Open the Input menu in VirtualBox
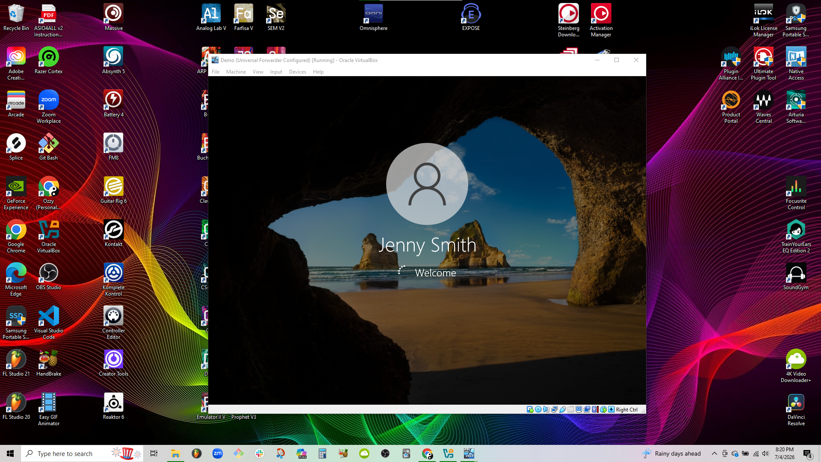The width and height of the screenshot is (821, 462). [x=276, y=72]
